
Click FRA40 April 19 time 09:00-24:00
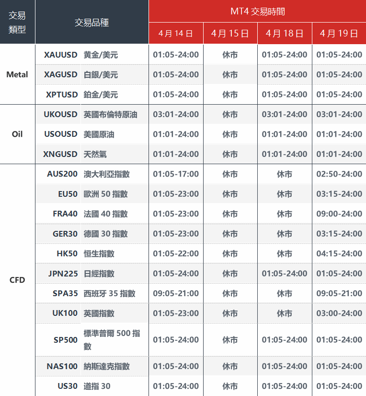tap(339, 214)
